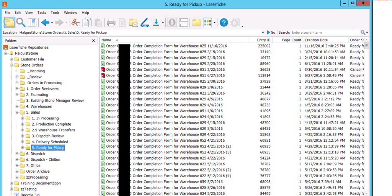This screenshot has height=196, width=392.
Task: Expand the Order Archive node
Action: click(17, 171)
